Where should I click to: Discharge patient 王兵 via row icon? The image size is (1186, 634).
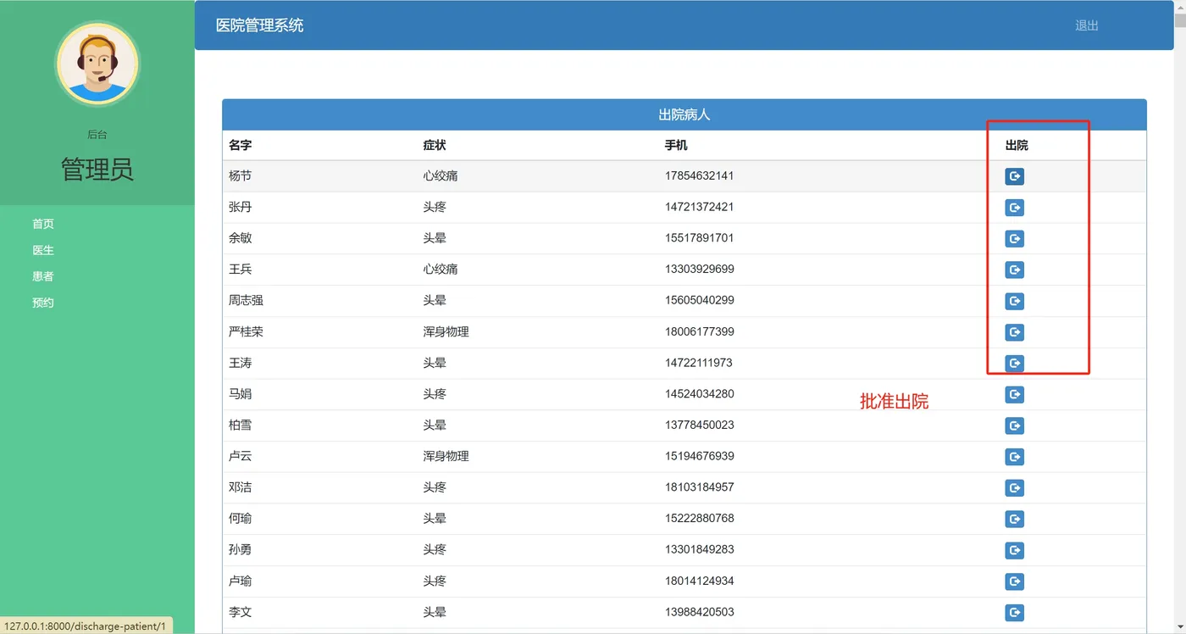(1014, 270)
